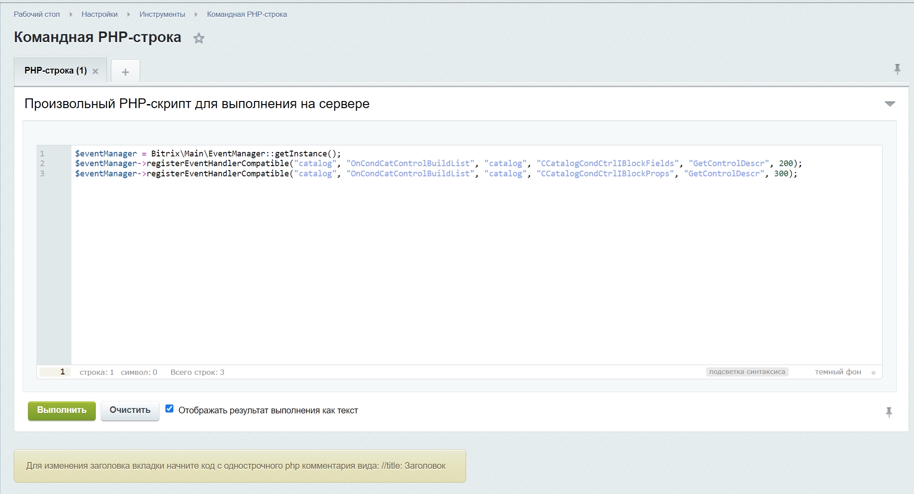This screenshot has height=494, width=914.
Task: Open Инструменты breadcrumb link
Action: pos(162,15)
